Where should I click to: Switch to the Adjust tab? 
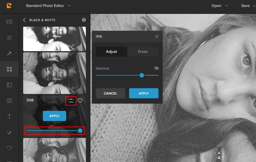pyautogui.click(x=111, y=52)
